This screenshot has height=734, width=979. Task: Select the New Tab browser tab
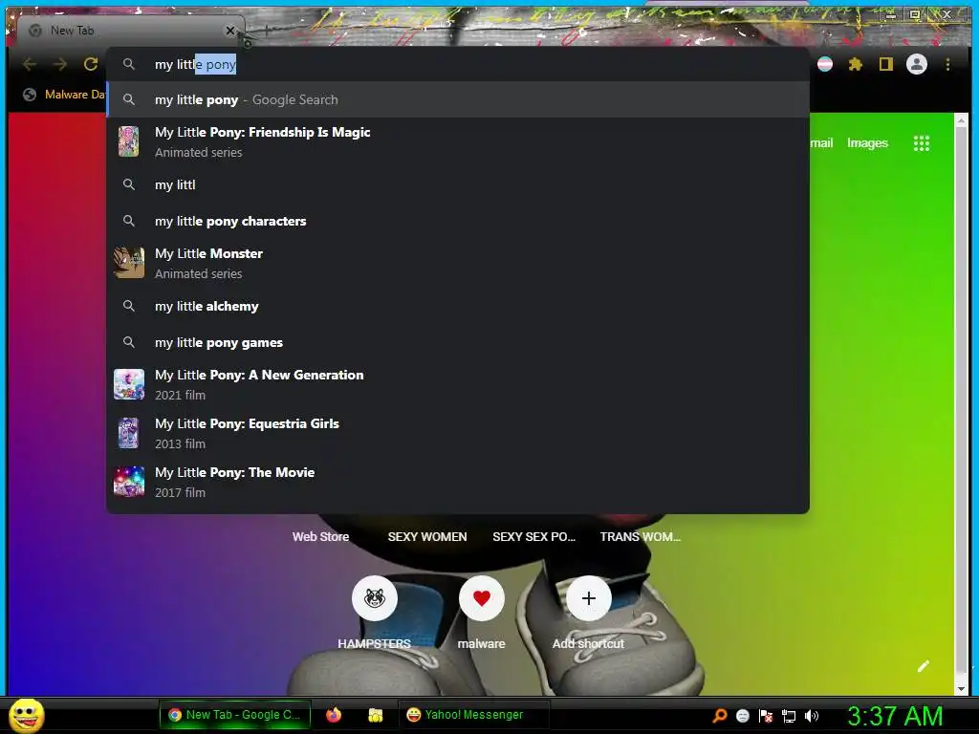pyautogui.click(x=130, y=31)
